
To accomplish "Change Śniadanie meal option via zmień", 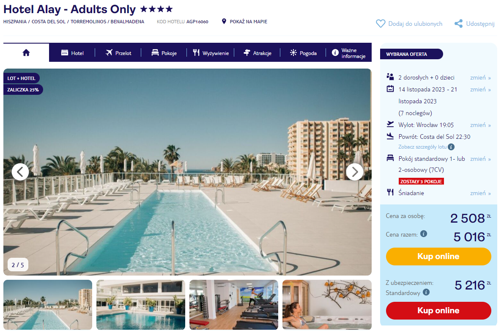I will tap(480, 193).
